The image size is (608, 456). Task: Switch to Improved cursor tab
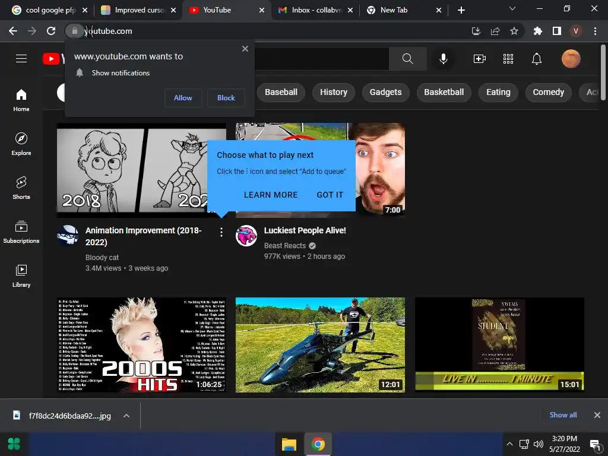click(138, 10)
